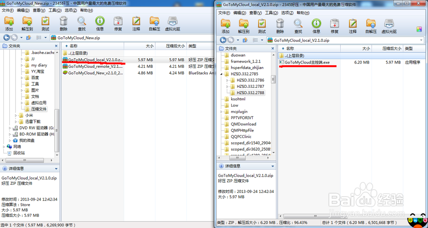Click Add icon in GoToMyCloud_New window
Viewport: 428px width, 228px height.
[x=9, y=21]
